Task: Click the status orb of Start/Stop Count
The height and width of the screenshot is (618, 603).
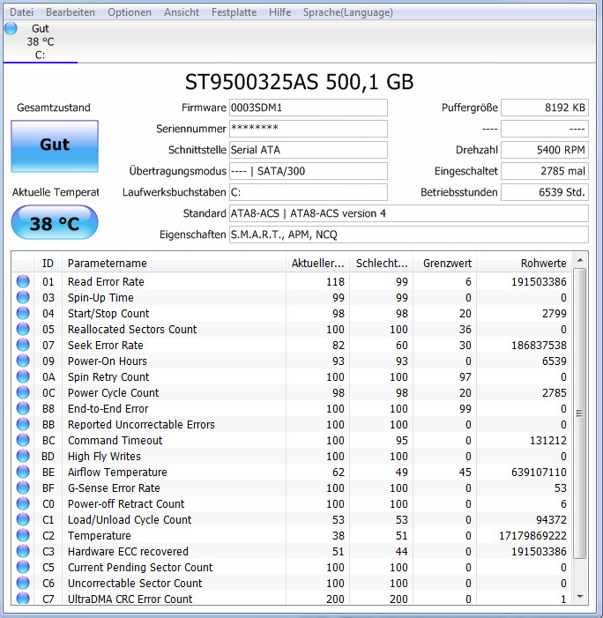Action: tap(23, 313)
